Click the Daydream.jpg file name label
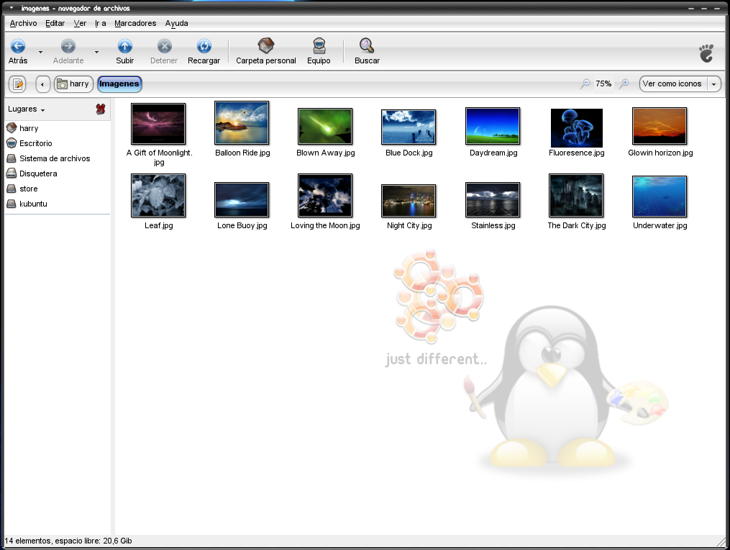Viewport: 730px width, 550px height. (x=493, y=153)
